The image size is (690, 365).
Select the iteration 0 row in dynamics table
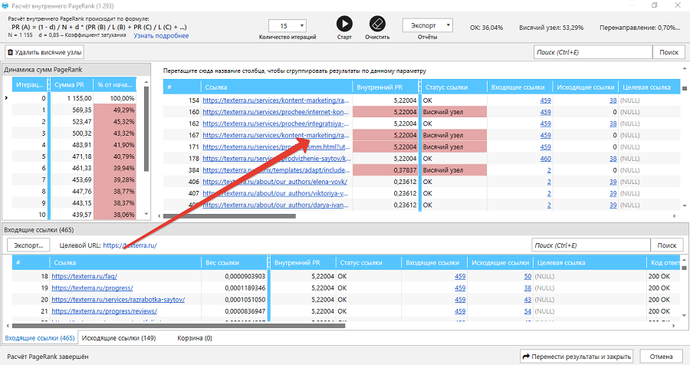[x=74, y=98]
